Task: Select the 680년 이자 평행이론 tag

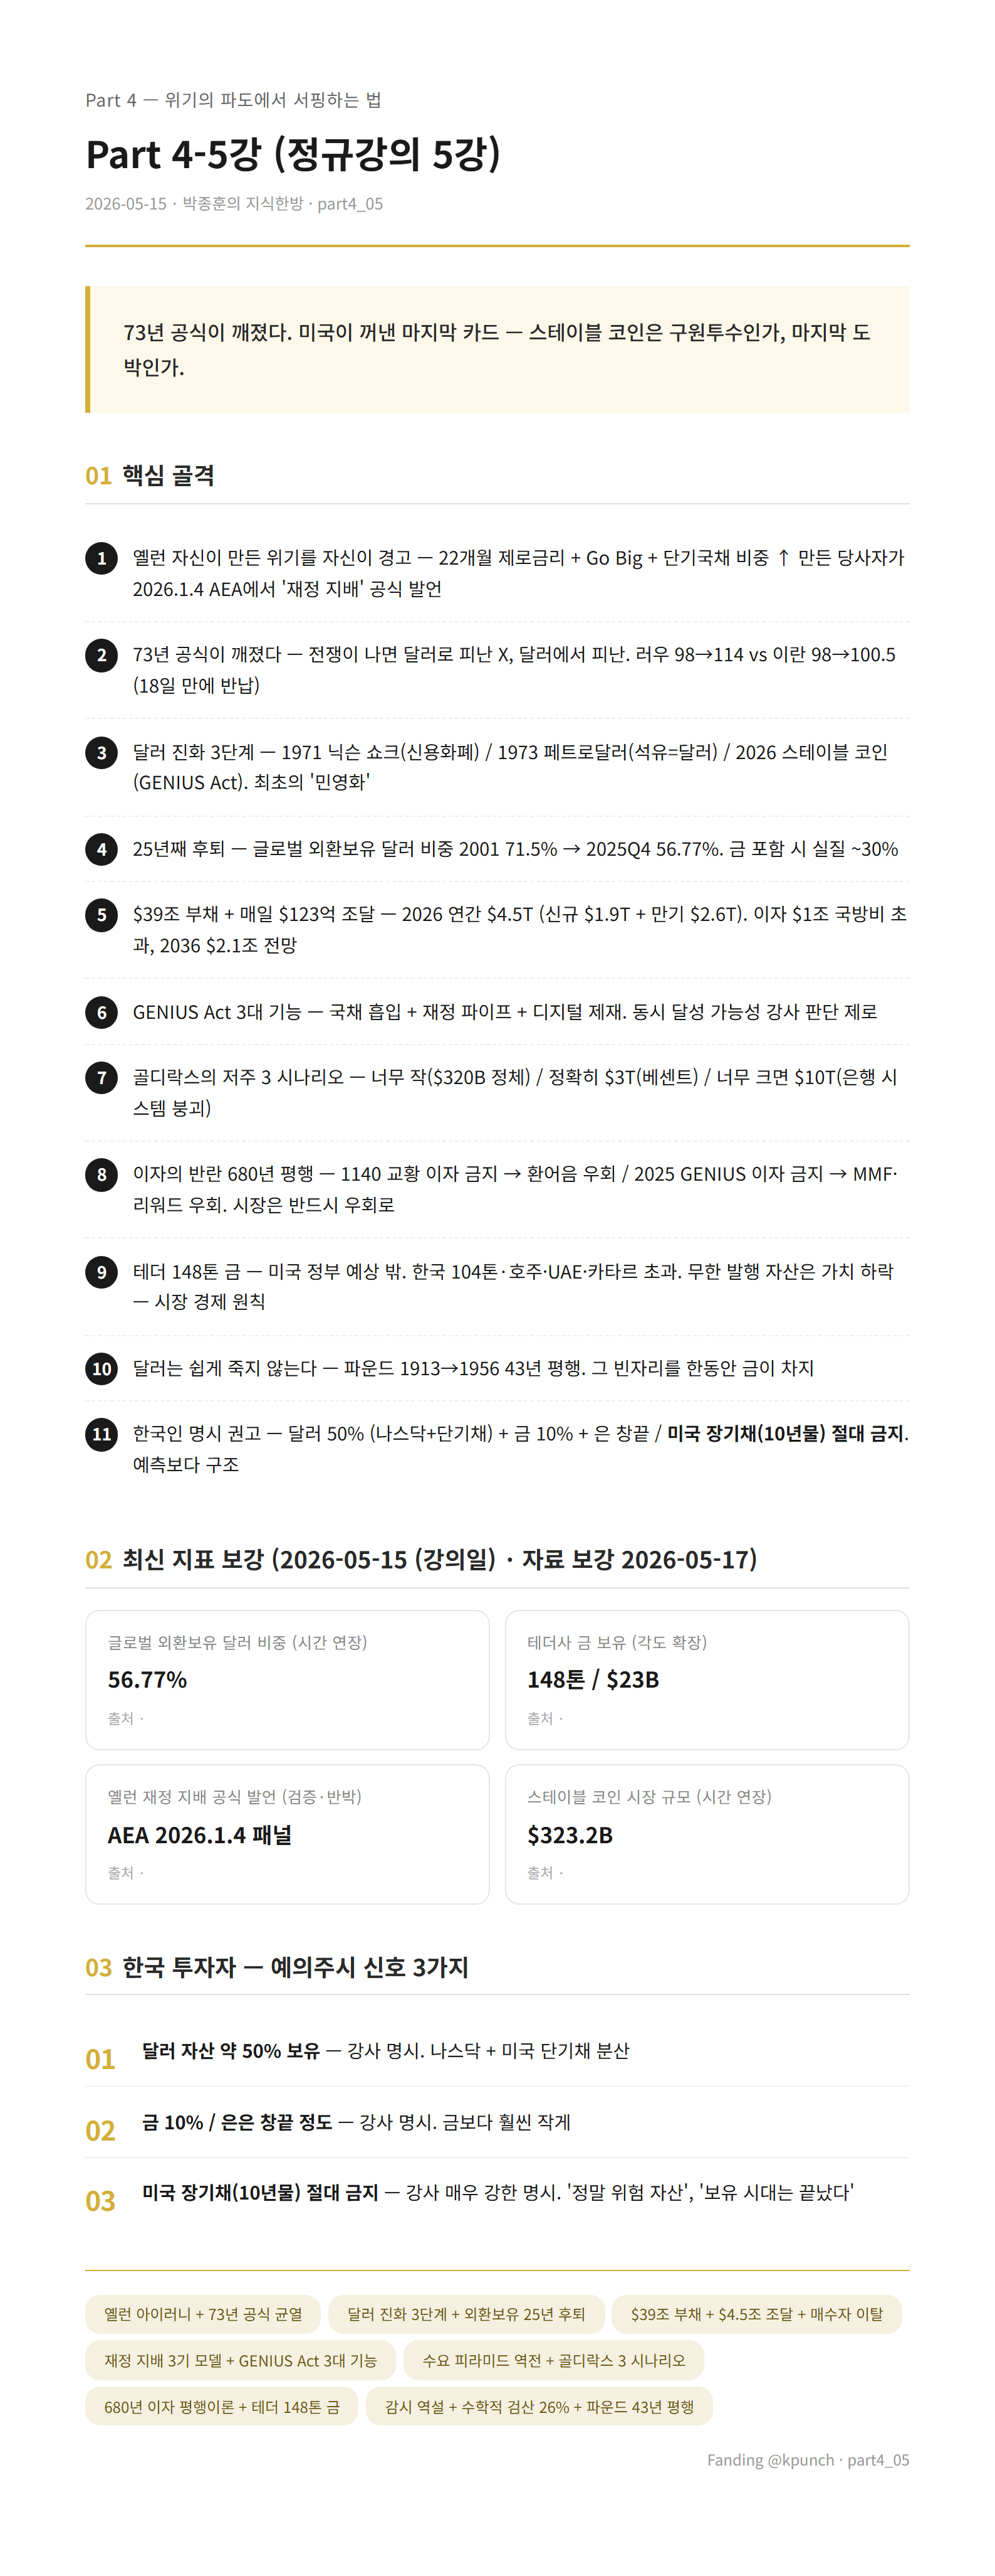Action: [x=222, y=2407]
